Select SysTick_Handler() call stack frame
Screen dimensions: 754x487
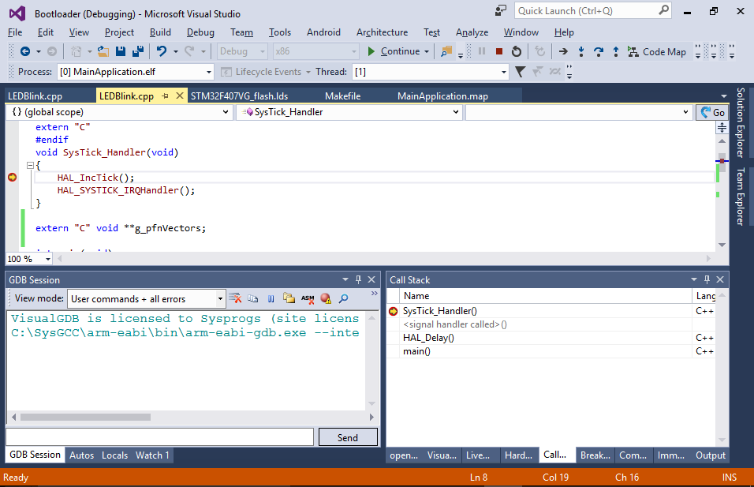click(x=551, y=311)
